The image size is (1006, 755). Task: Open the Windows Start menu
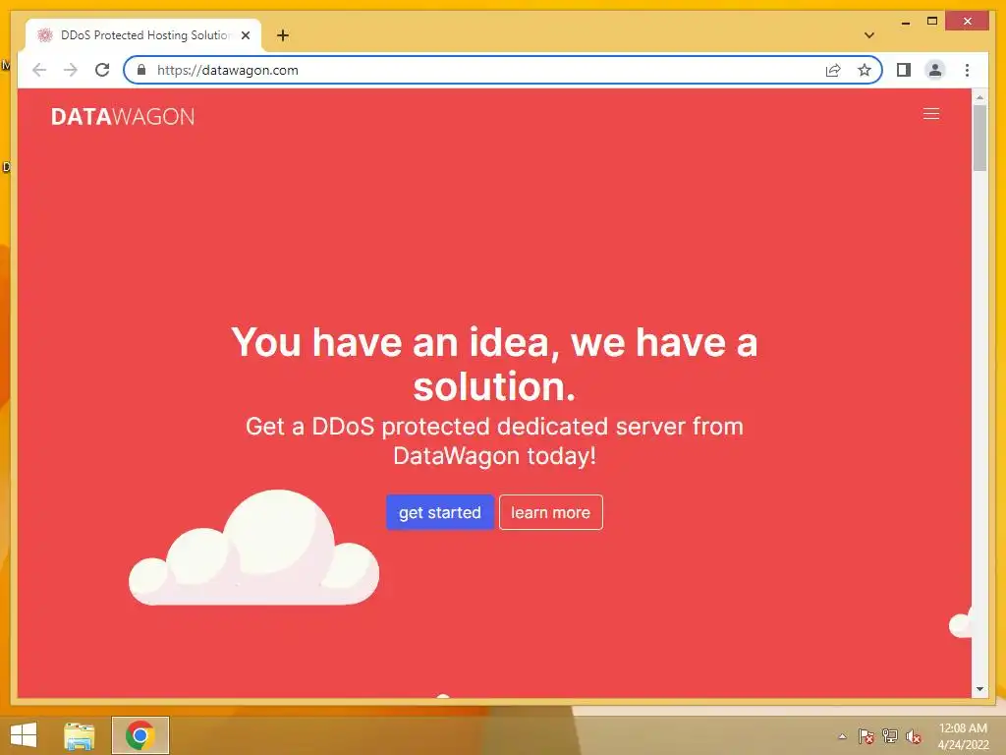(24, 735)
